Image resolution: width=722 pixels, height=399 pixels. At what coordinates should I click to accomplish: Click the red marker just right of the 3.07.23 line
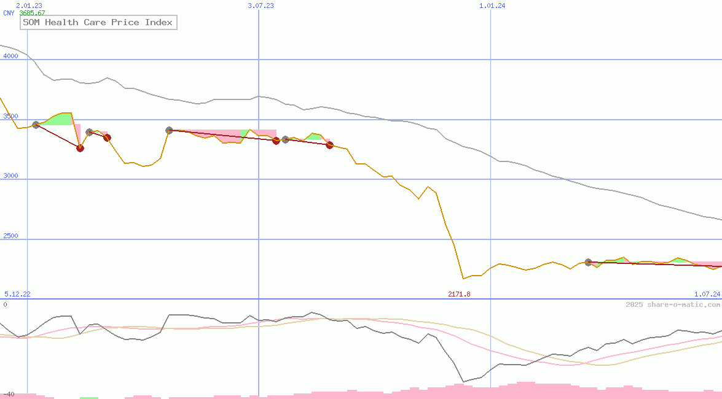[x=276, y=141]
